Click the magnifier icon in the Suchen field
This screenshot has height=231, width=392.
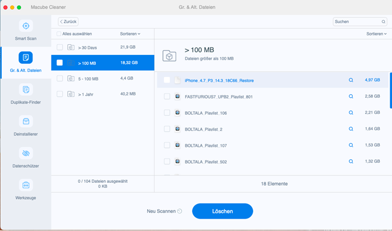pyautogui.click(x=383, y=22)
